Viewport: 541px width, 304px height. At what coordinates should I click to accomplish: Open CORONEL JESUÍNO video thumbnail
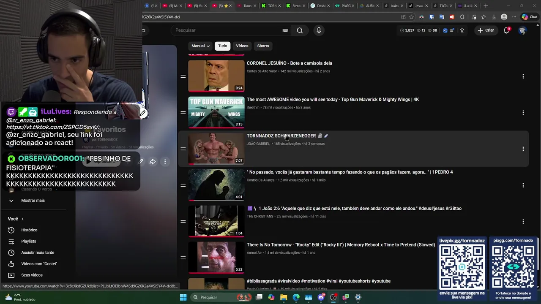[216, 76]
